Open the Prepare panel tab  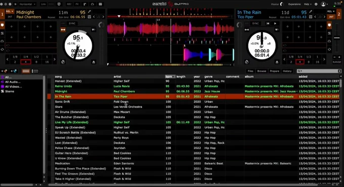point(275,71)
